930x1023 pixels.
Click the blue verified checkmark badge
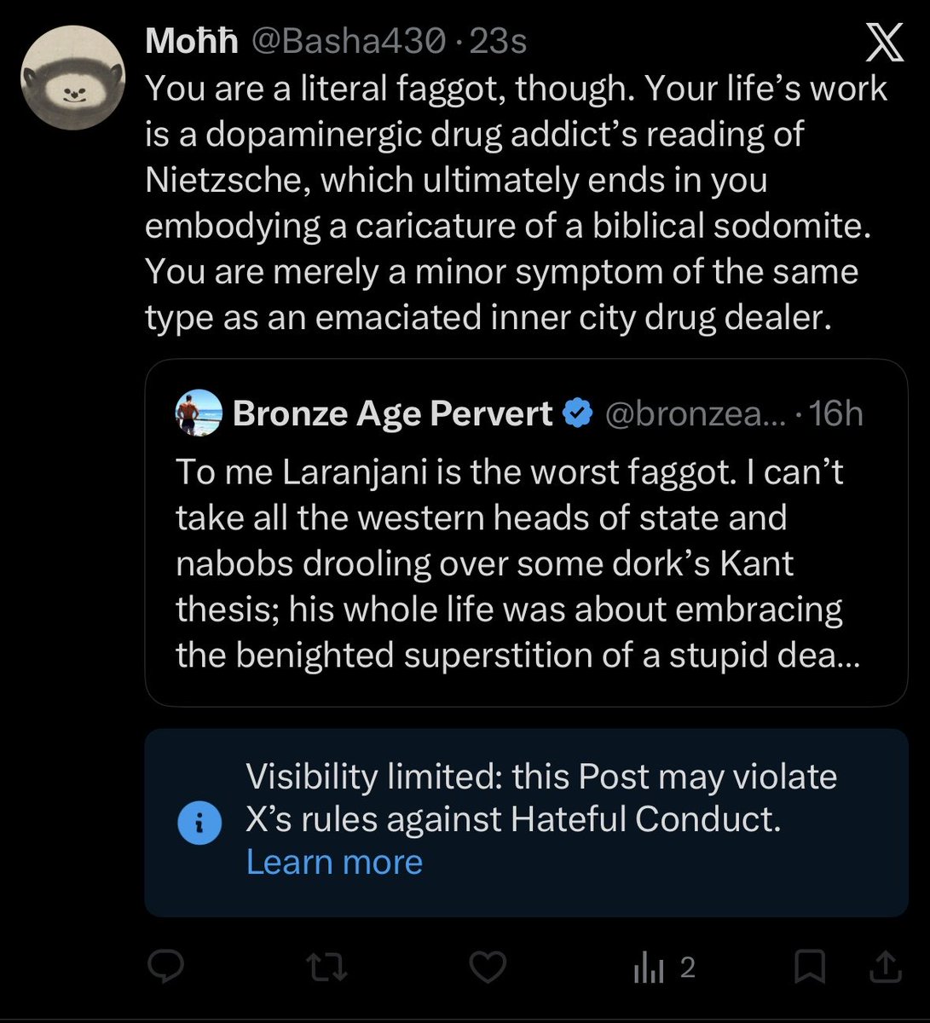[579, 414]
